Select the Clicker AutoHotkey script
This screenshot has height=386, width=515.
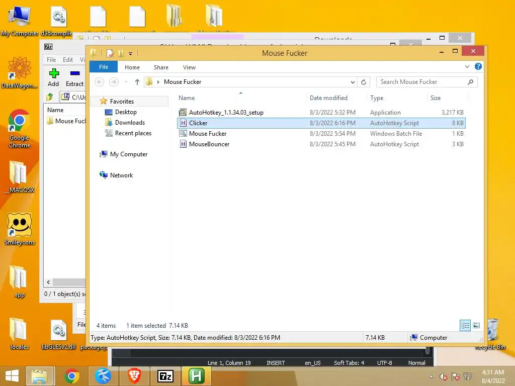321,123
